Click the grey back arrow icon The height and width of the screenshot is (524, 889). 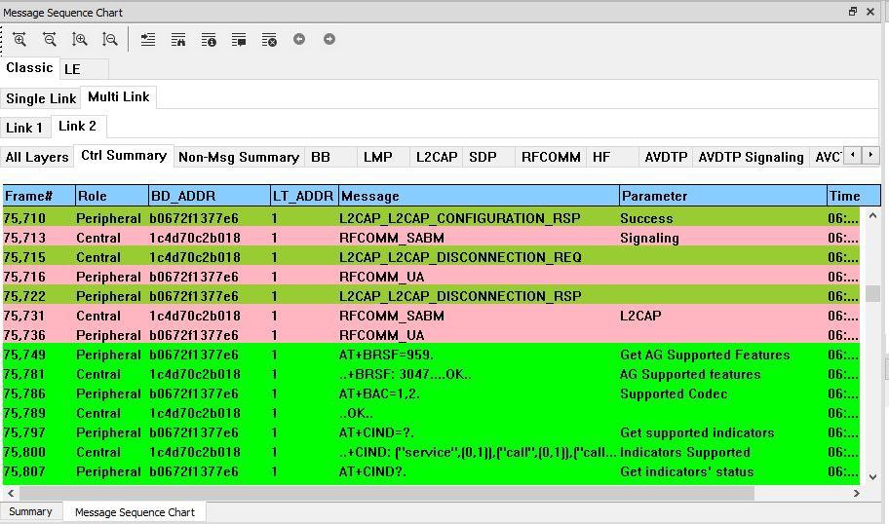tap(299, 39)
